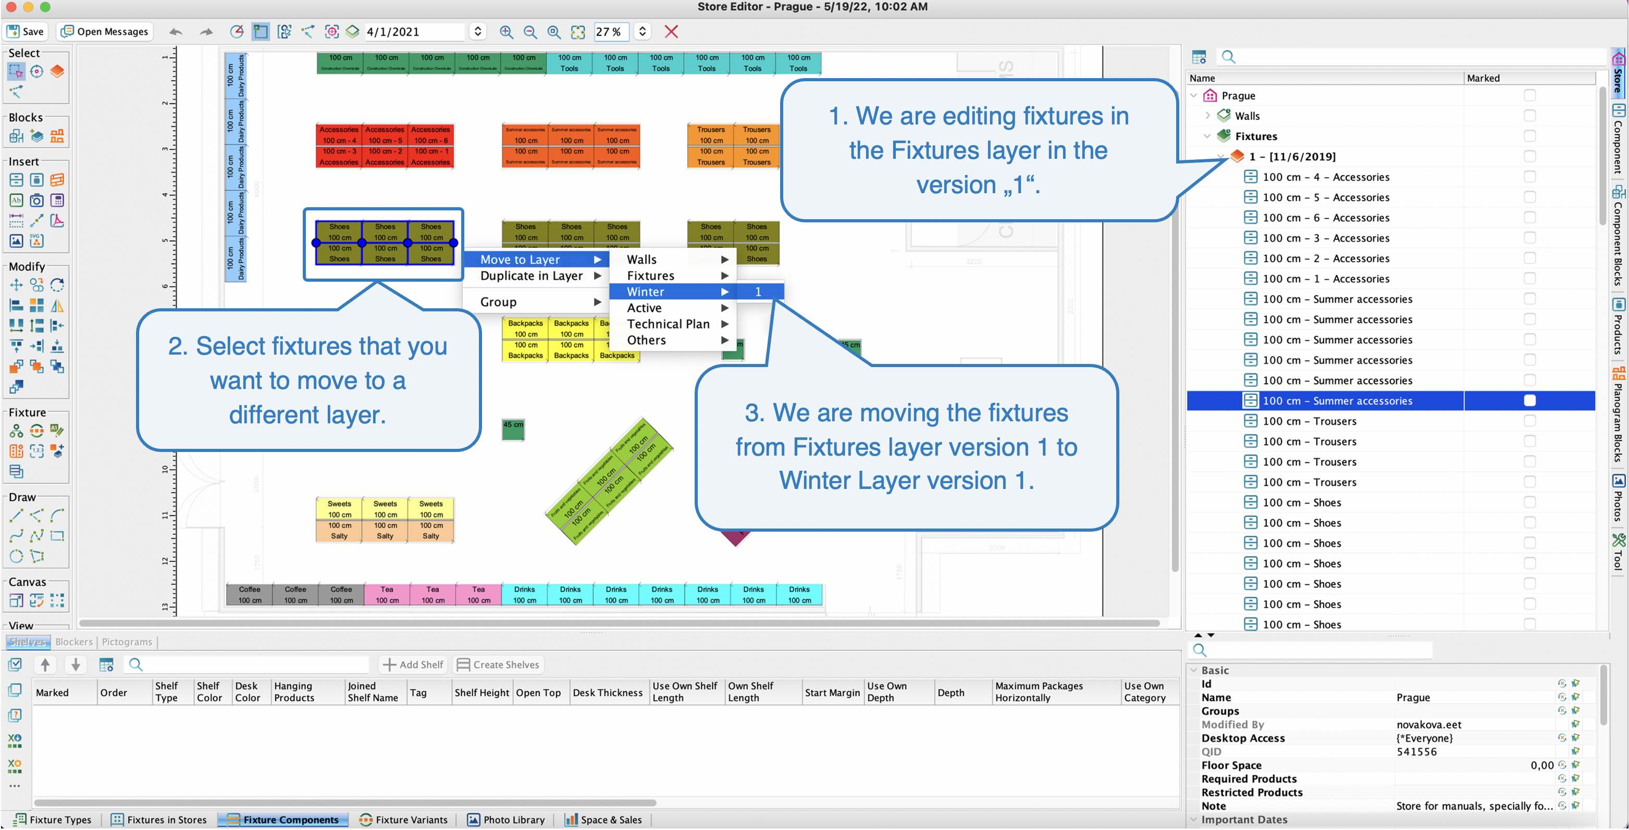The image size is (1629, 830).
Task: Collapse the Fixtures tree node
Action: click(1207, 136)
